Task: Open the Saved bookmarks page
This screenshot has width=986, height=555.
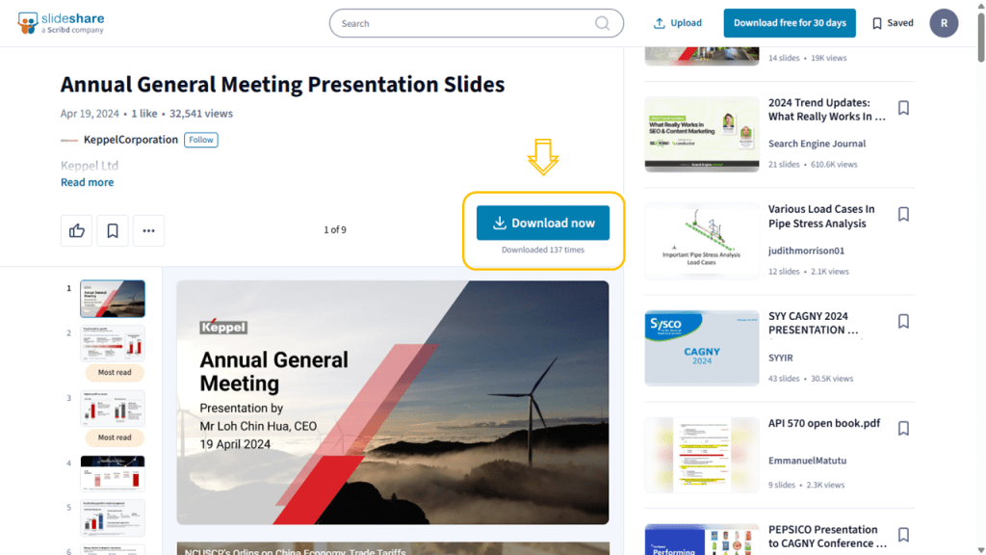Action: tap(893, 23)
